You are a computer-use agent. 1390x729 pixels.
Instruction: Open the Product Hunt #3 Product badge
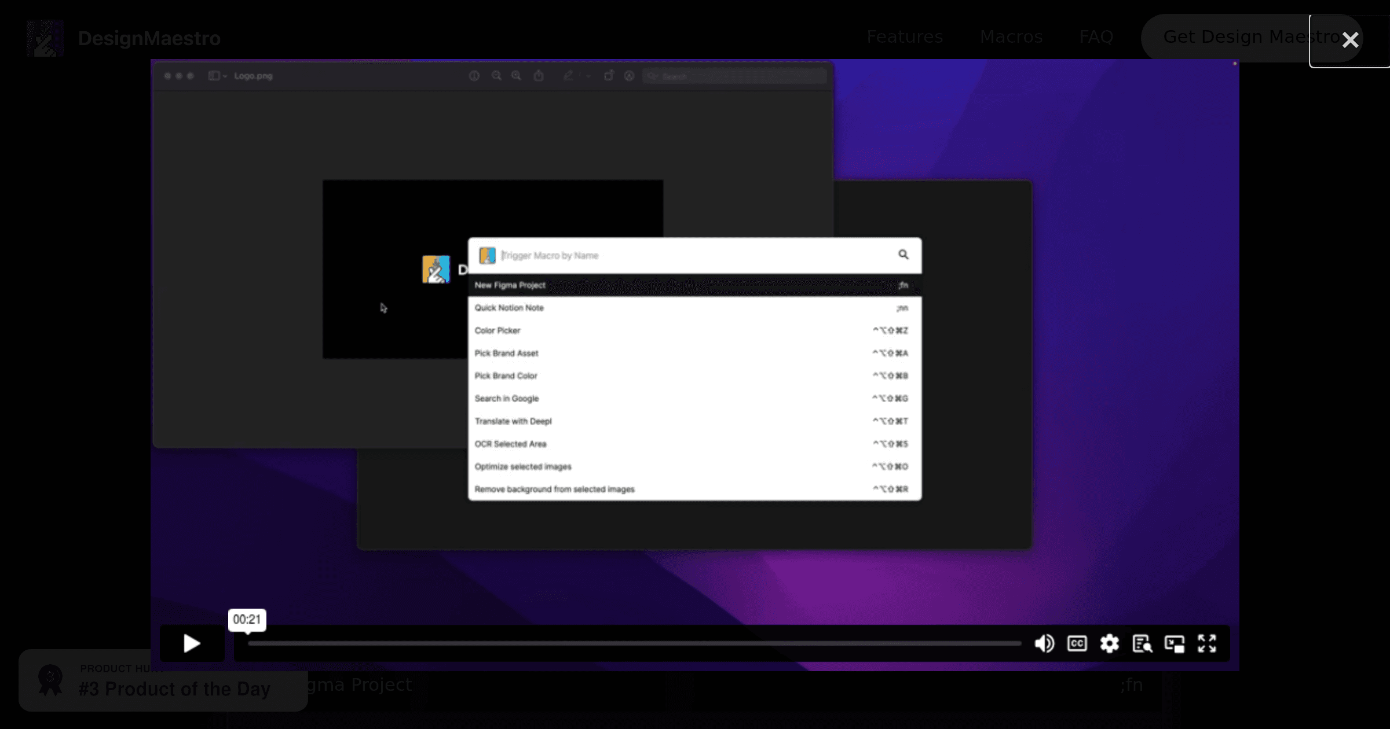163,680
